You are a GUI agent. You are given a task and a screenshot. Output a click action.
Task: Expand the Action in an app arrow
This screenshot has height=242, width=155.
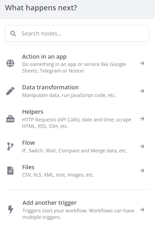(142, 63)
